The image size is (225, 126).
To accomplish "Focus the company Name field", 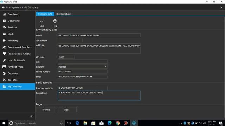I will coord(99,35).
